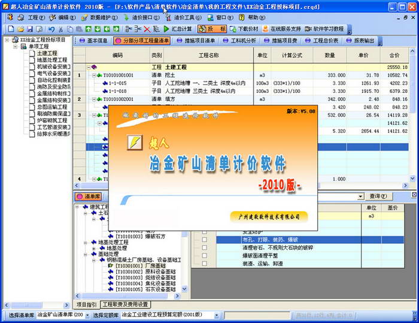
Task: Click the New file toolbar icon
Action: click(11, 29)
